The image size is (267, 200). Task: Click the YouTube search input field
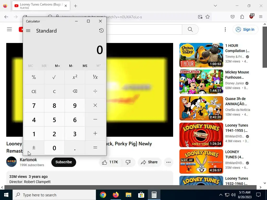[x=144, y=29]
